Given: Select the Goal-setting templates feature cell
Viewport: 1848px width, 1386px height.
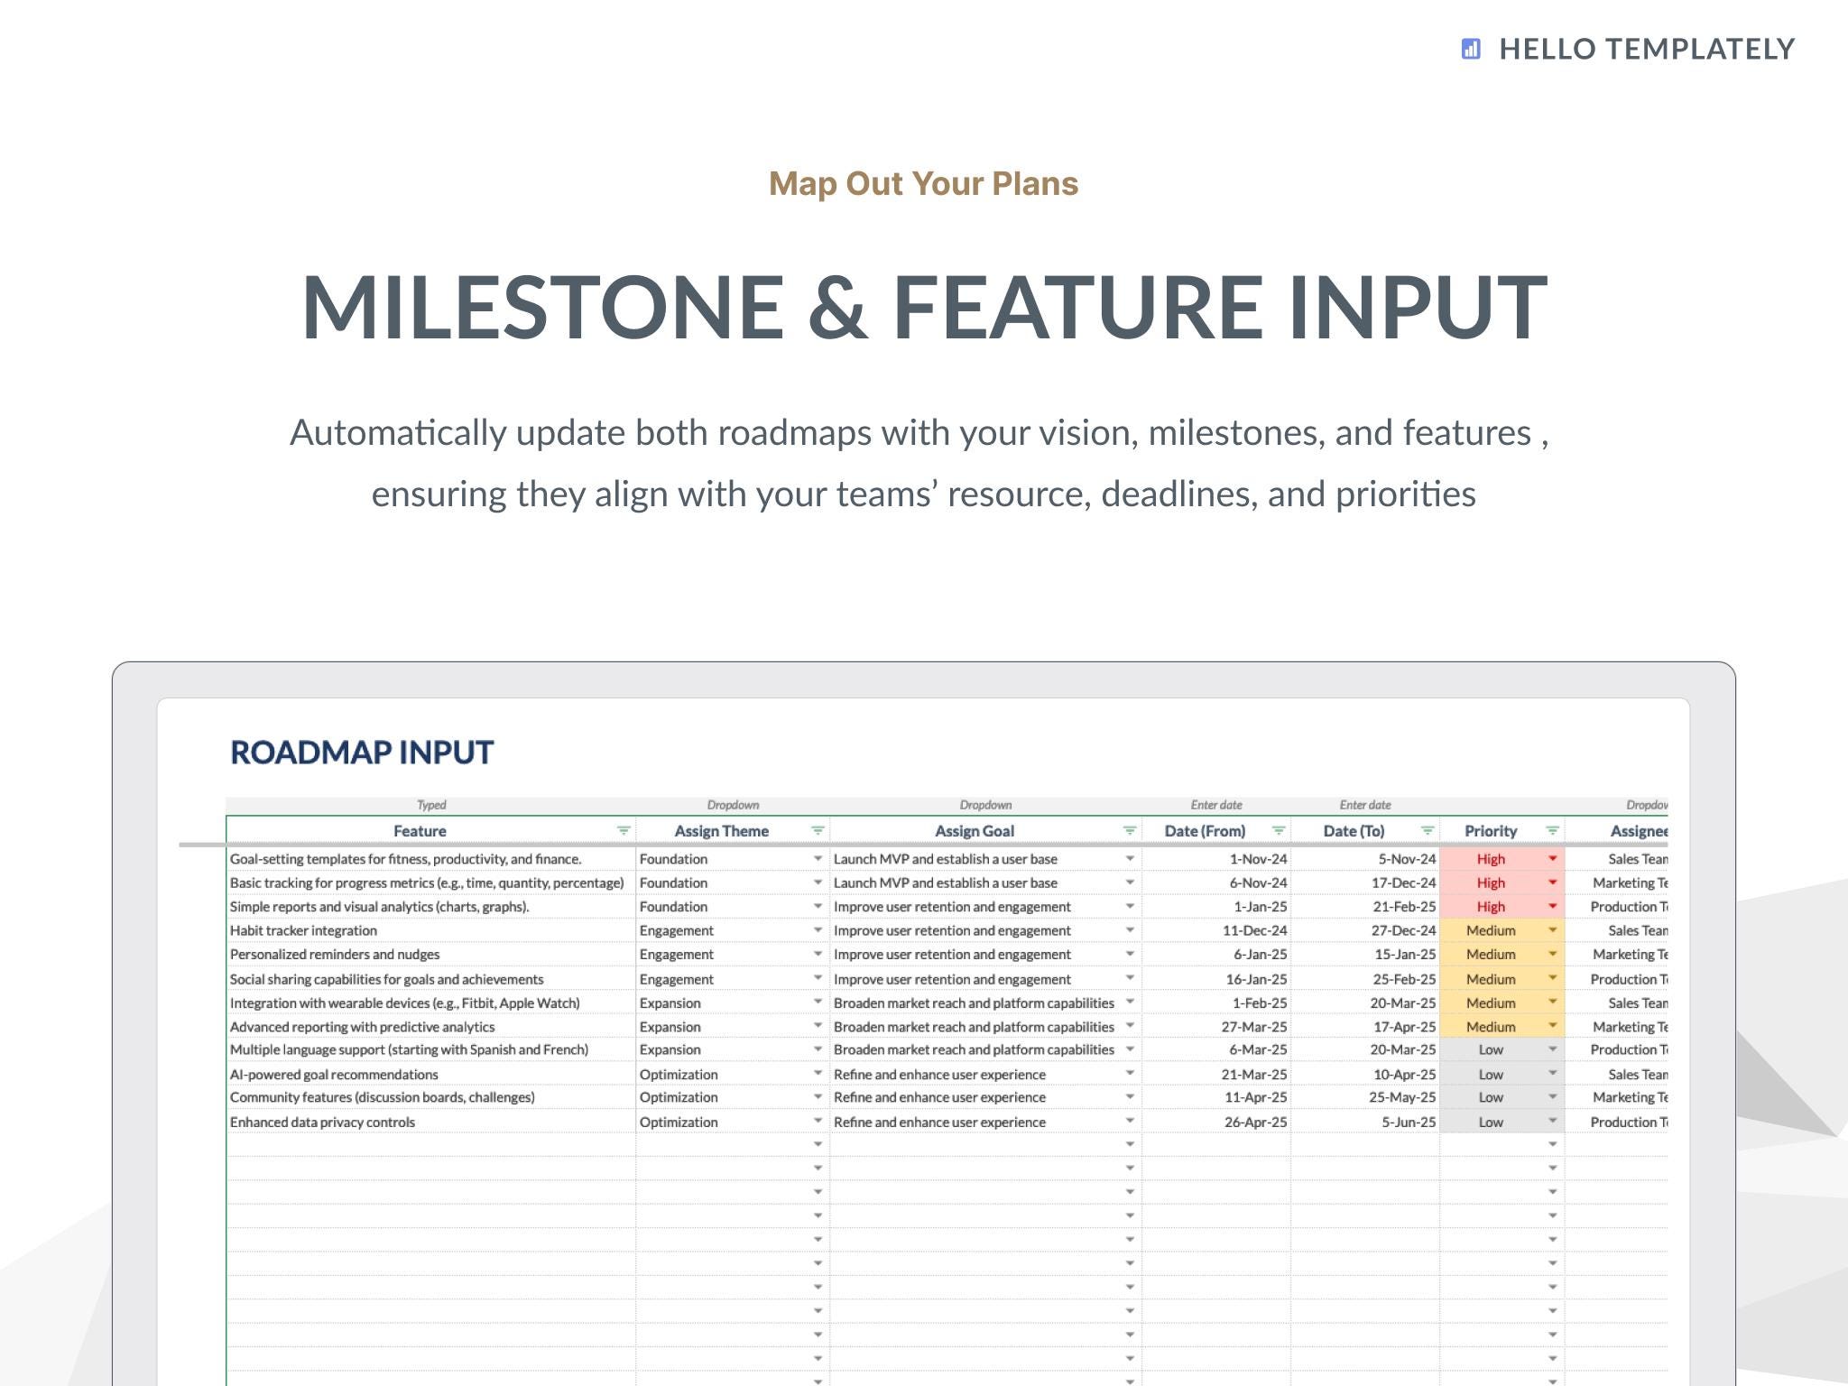Looking at the screenshot, I should coord(431,859).
